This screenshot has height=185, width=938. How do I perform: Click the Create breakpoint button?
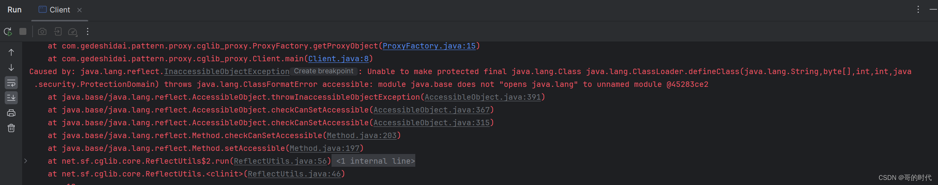click(x=323, y=71)
